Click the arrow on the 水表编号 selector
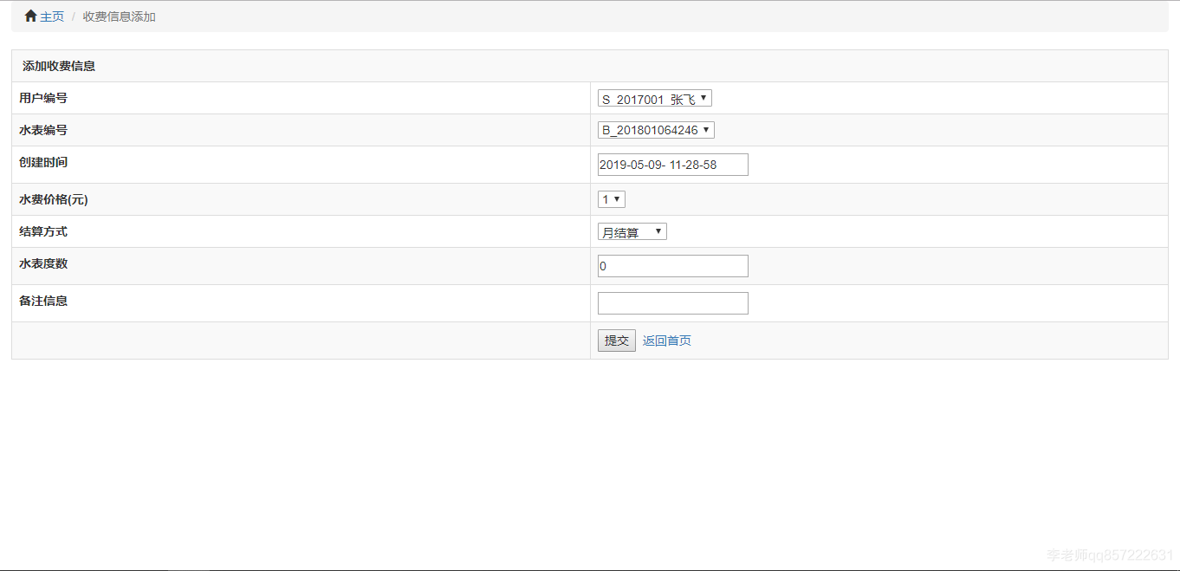The image size is (1180, 571). tap(706, 129)
